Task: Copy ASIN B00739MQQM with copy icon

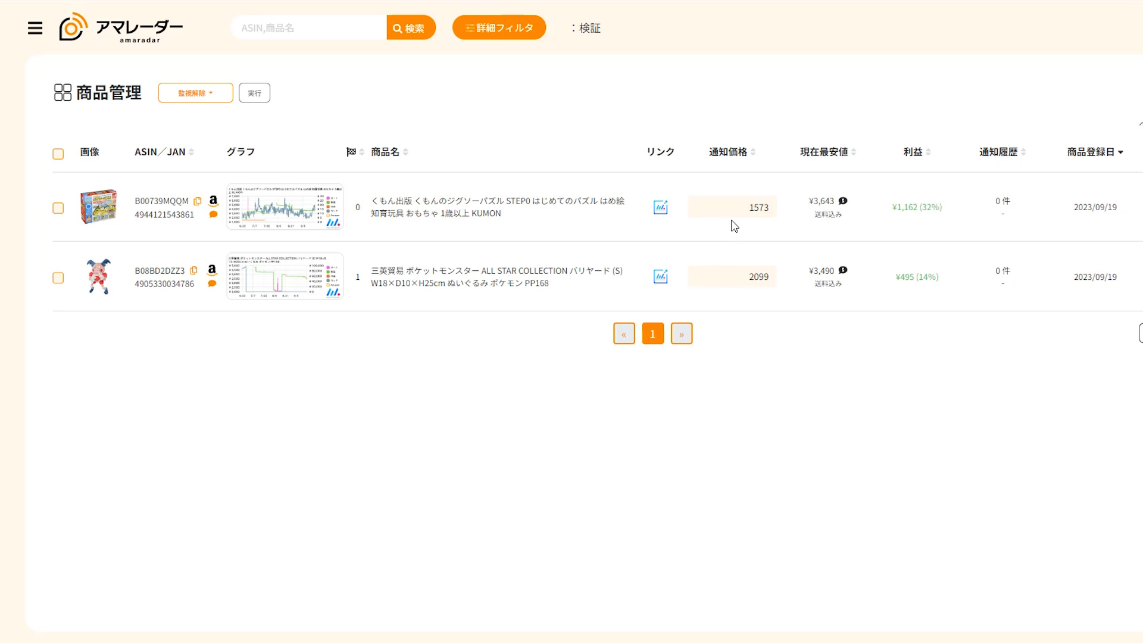Action: pos(198,201)
